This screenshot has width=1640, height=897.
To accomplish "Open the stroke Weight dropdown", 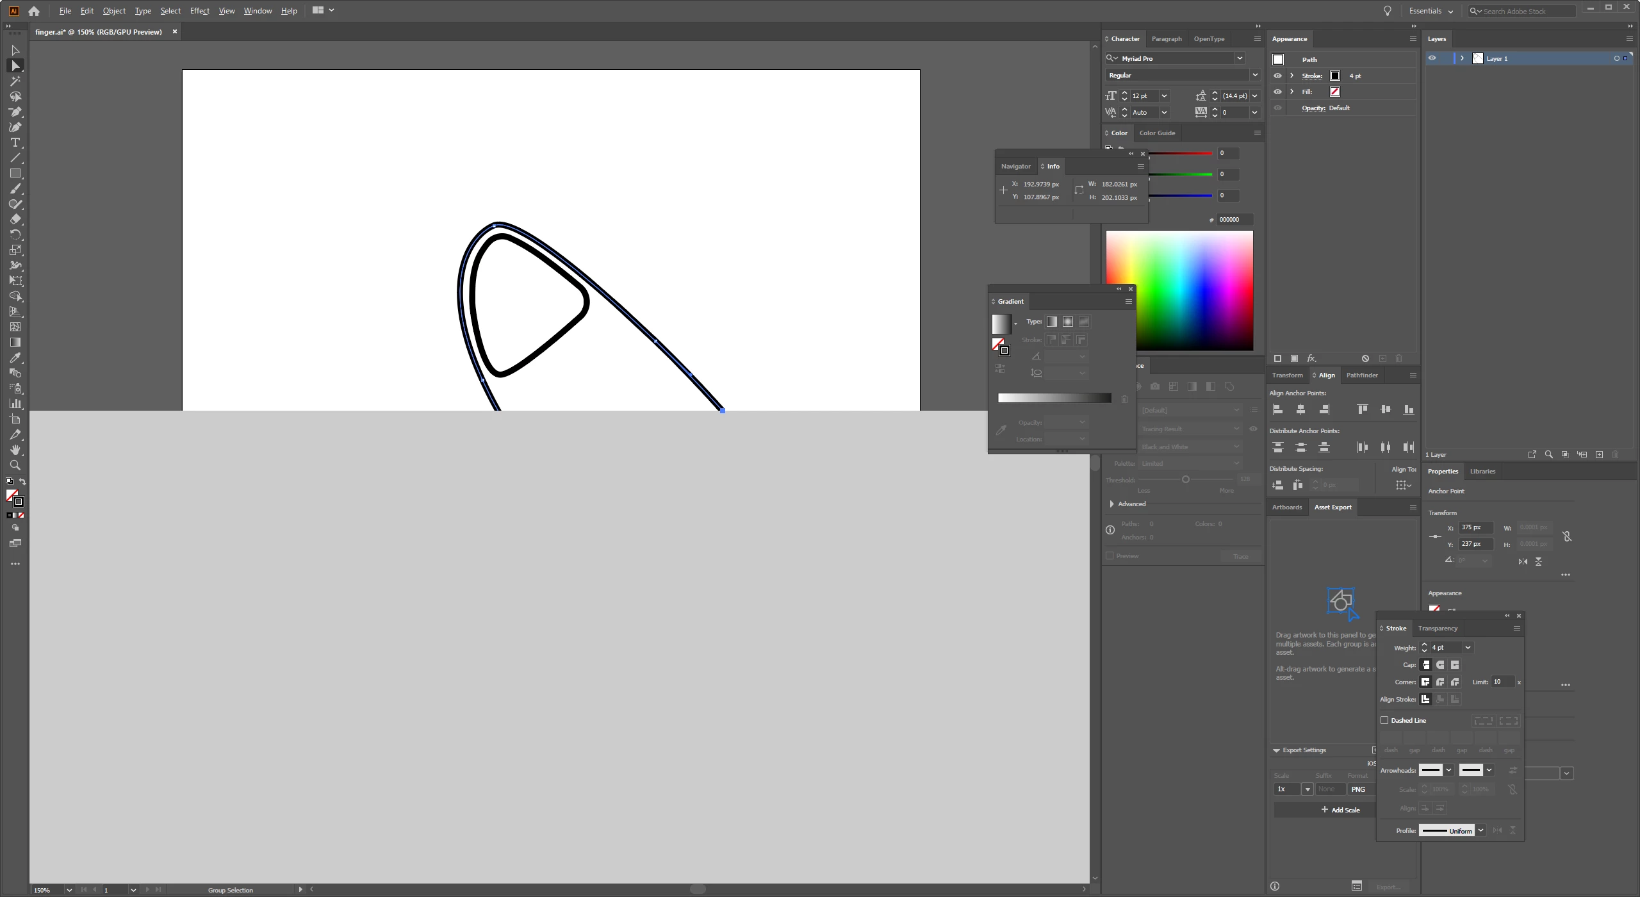I will pos(1468,648).
